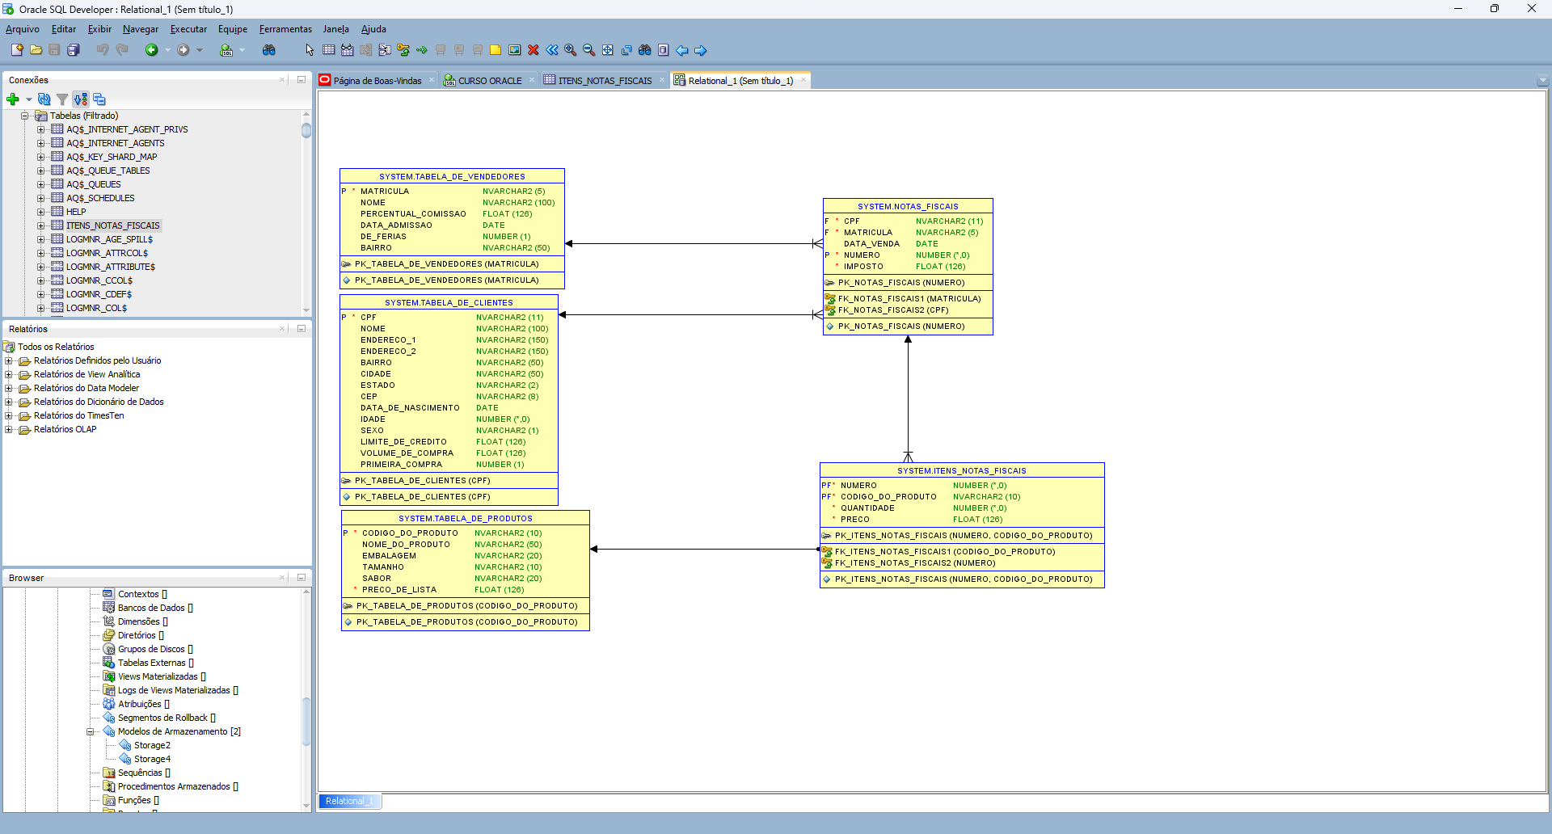Click the tab list dropdown at editor right

pos(1542,81)
